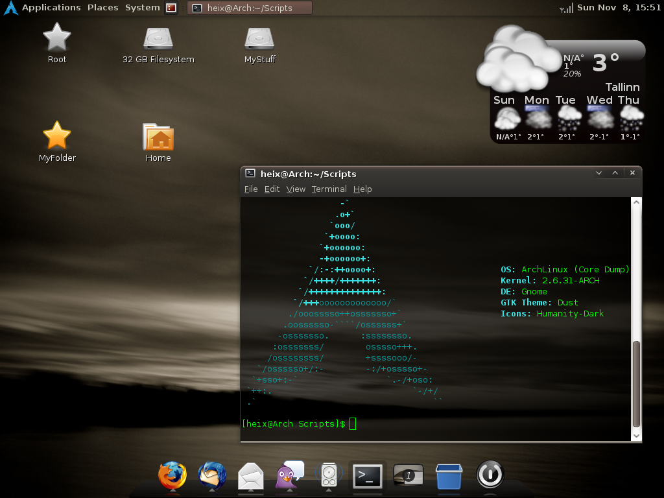Click the large cloud weather icon

pos(519,59)
